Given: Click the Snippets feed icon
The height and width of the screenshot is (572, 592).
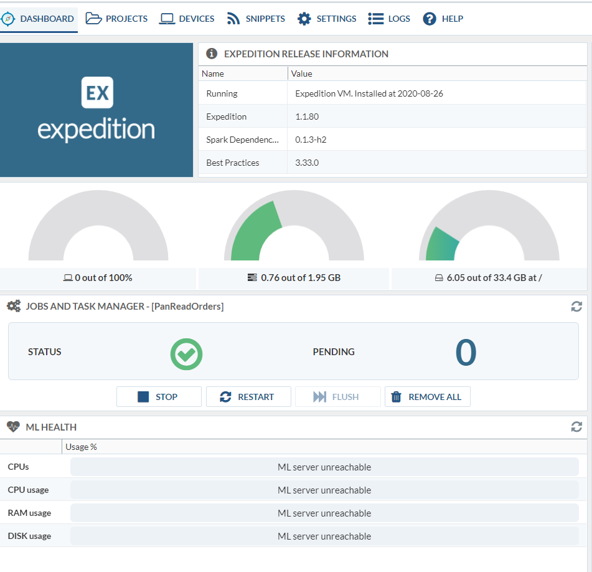Looking at the screenshot, I should point(233,19).
